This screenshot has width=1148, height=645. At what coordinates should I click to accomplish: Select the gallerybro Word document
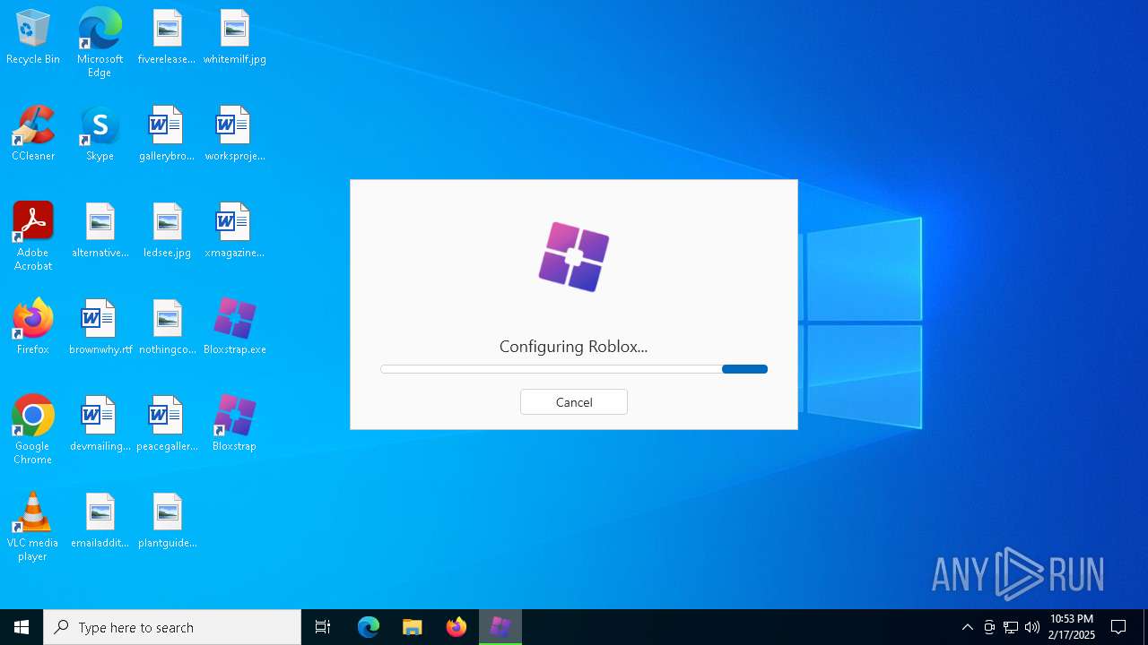[167, 134]
